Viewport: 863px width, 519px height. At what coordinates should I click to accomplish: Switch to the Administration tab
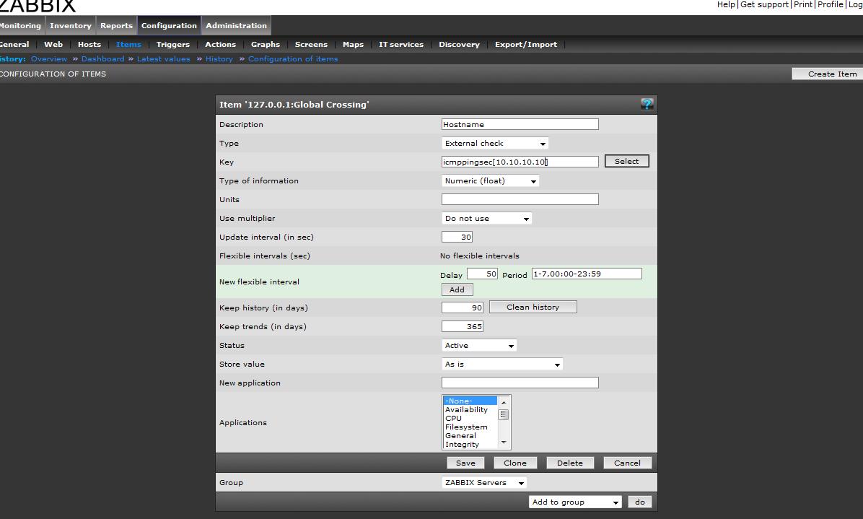coord(236,26)
